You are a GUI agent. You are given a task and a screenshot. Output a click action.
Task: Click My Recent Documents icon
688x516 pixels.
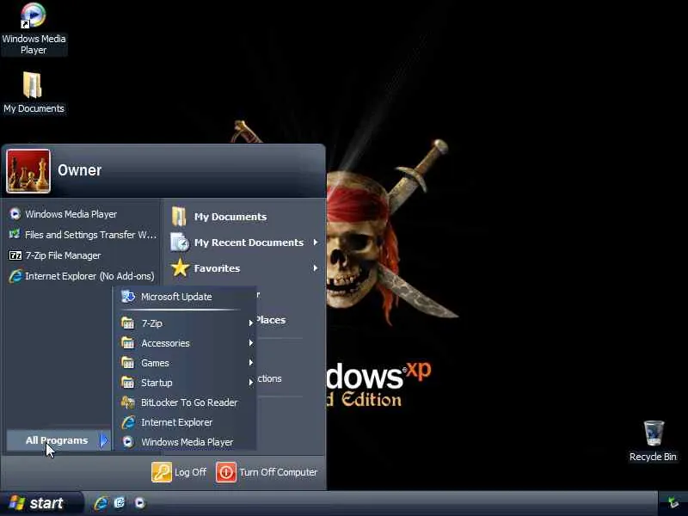(180, 243)
